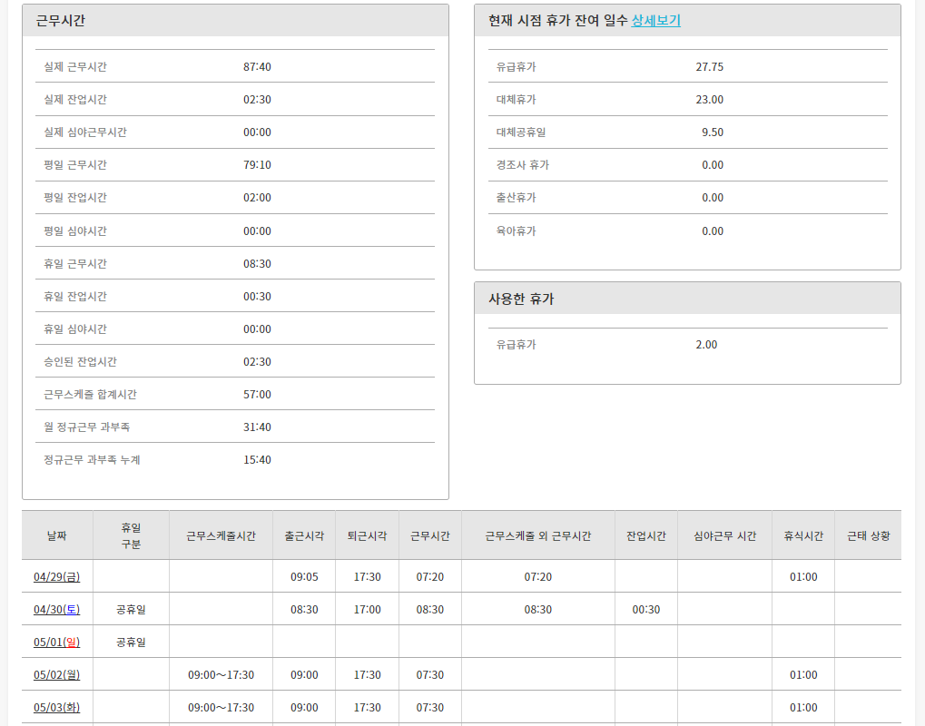The height and width of the screenshot is (726, 925).
Task: Click the 휴식시간 column header
Action: pos(803,535)
